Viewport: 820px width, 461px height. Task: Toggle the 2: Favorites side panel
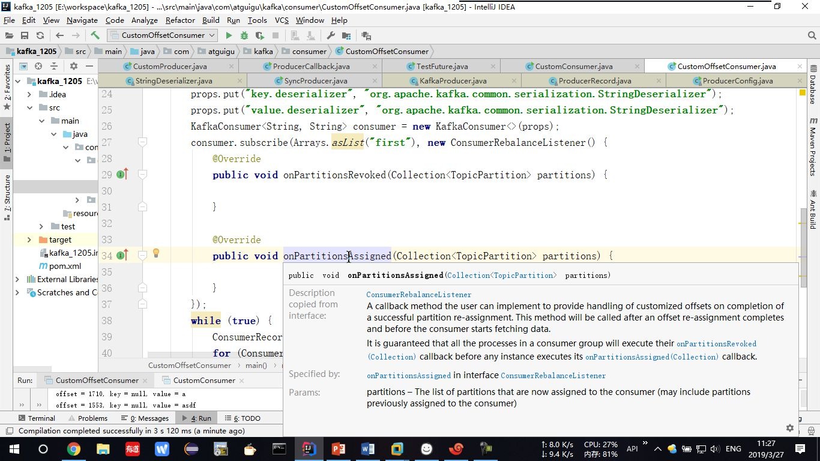[x=7, y=87]
